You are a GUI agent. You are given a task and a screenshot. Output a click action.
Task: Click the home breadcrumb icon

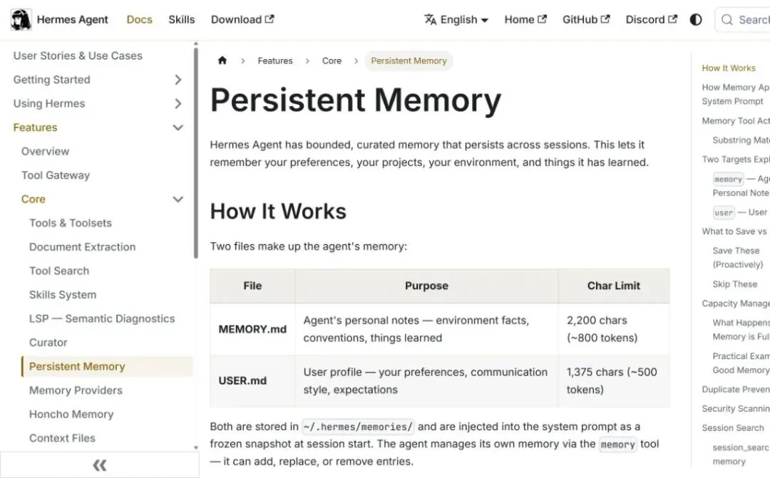tap(222, 61)
